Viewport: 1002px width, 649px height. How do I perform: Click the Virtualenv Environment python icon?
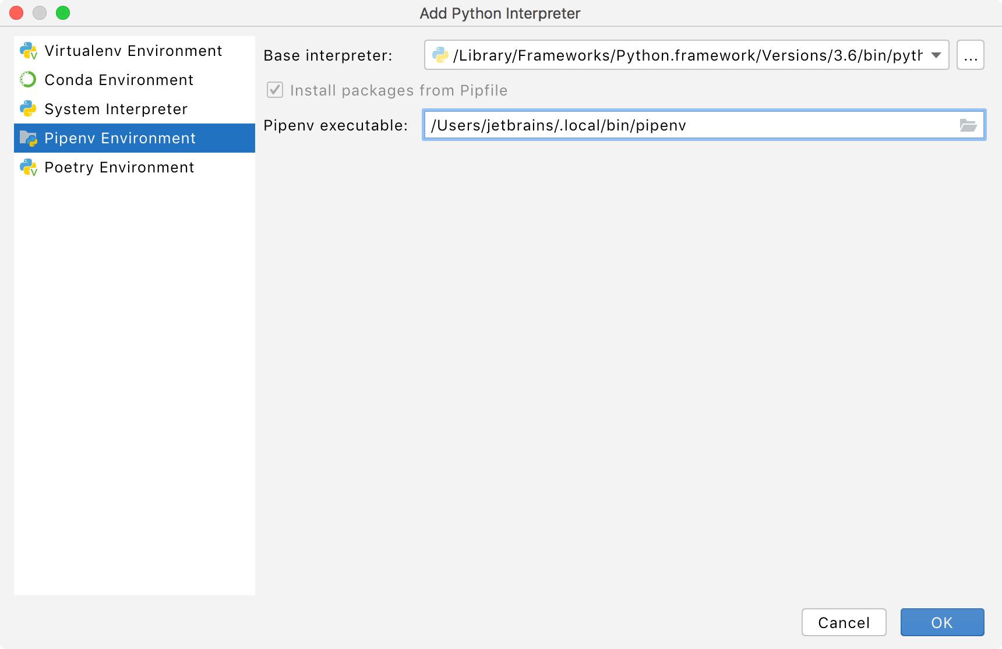coord(29,51)
